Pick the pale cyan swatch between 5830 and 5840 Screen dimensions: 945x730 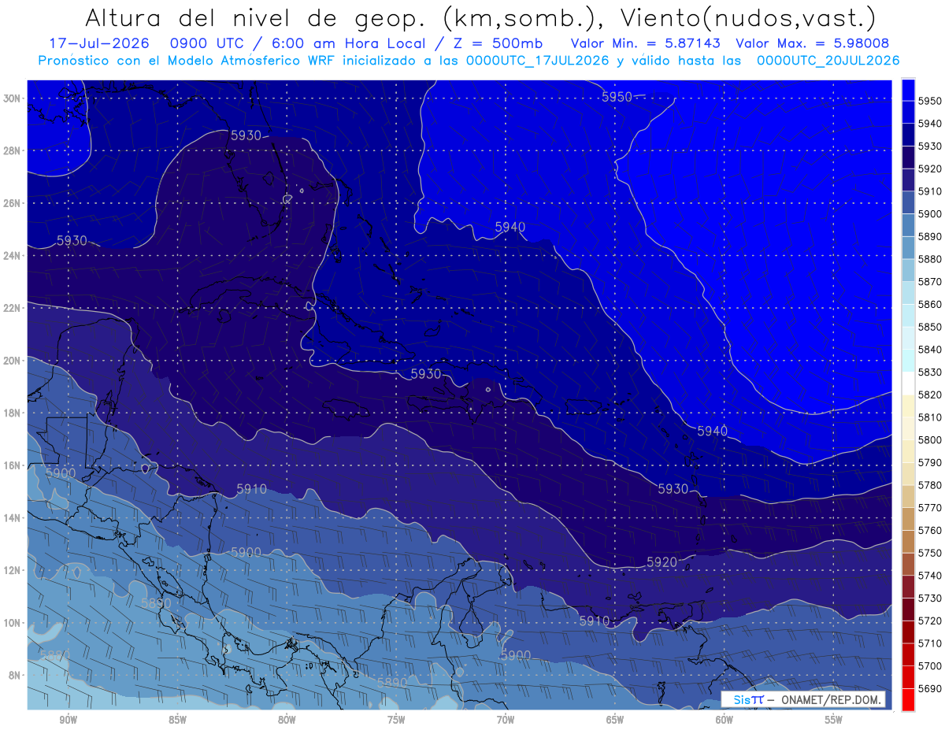coord(908,361)
